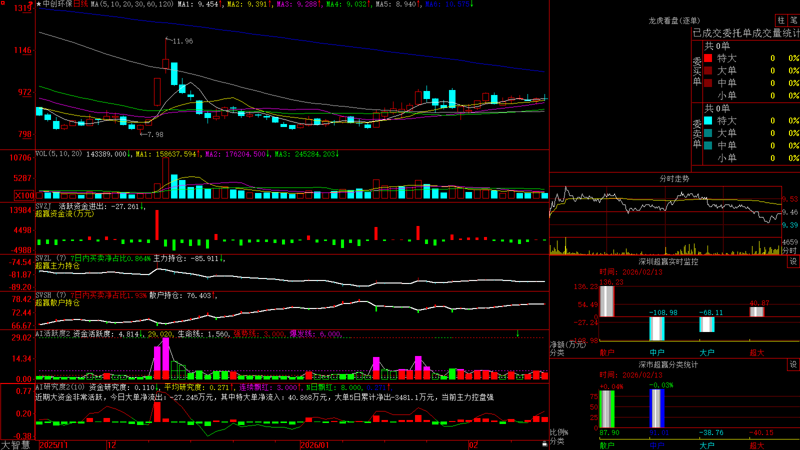Click the green 散户 bar labeled +0.04%
This screenshot has width=800, height=450.
607,409
